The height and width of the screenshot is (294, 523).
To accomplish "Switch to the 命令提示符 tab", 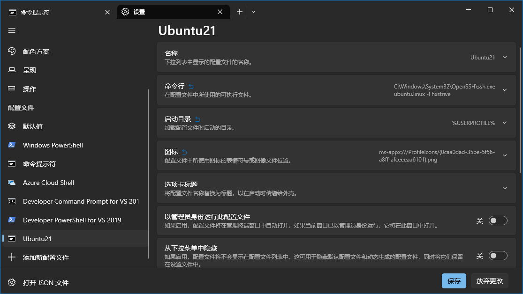I will point(60,12).
